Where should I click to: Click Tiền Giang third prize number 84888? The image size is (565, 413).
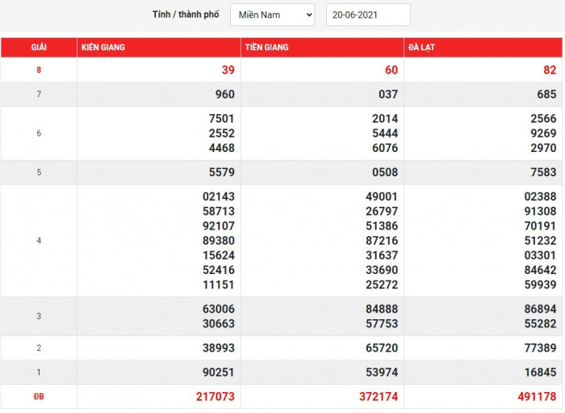click(382, 309)
